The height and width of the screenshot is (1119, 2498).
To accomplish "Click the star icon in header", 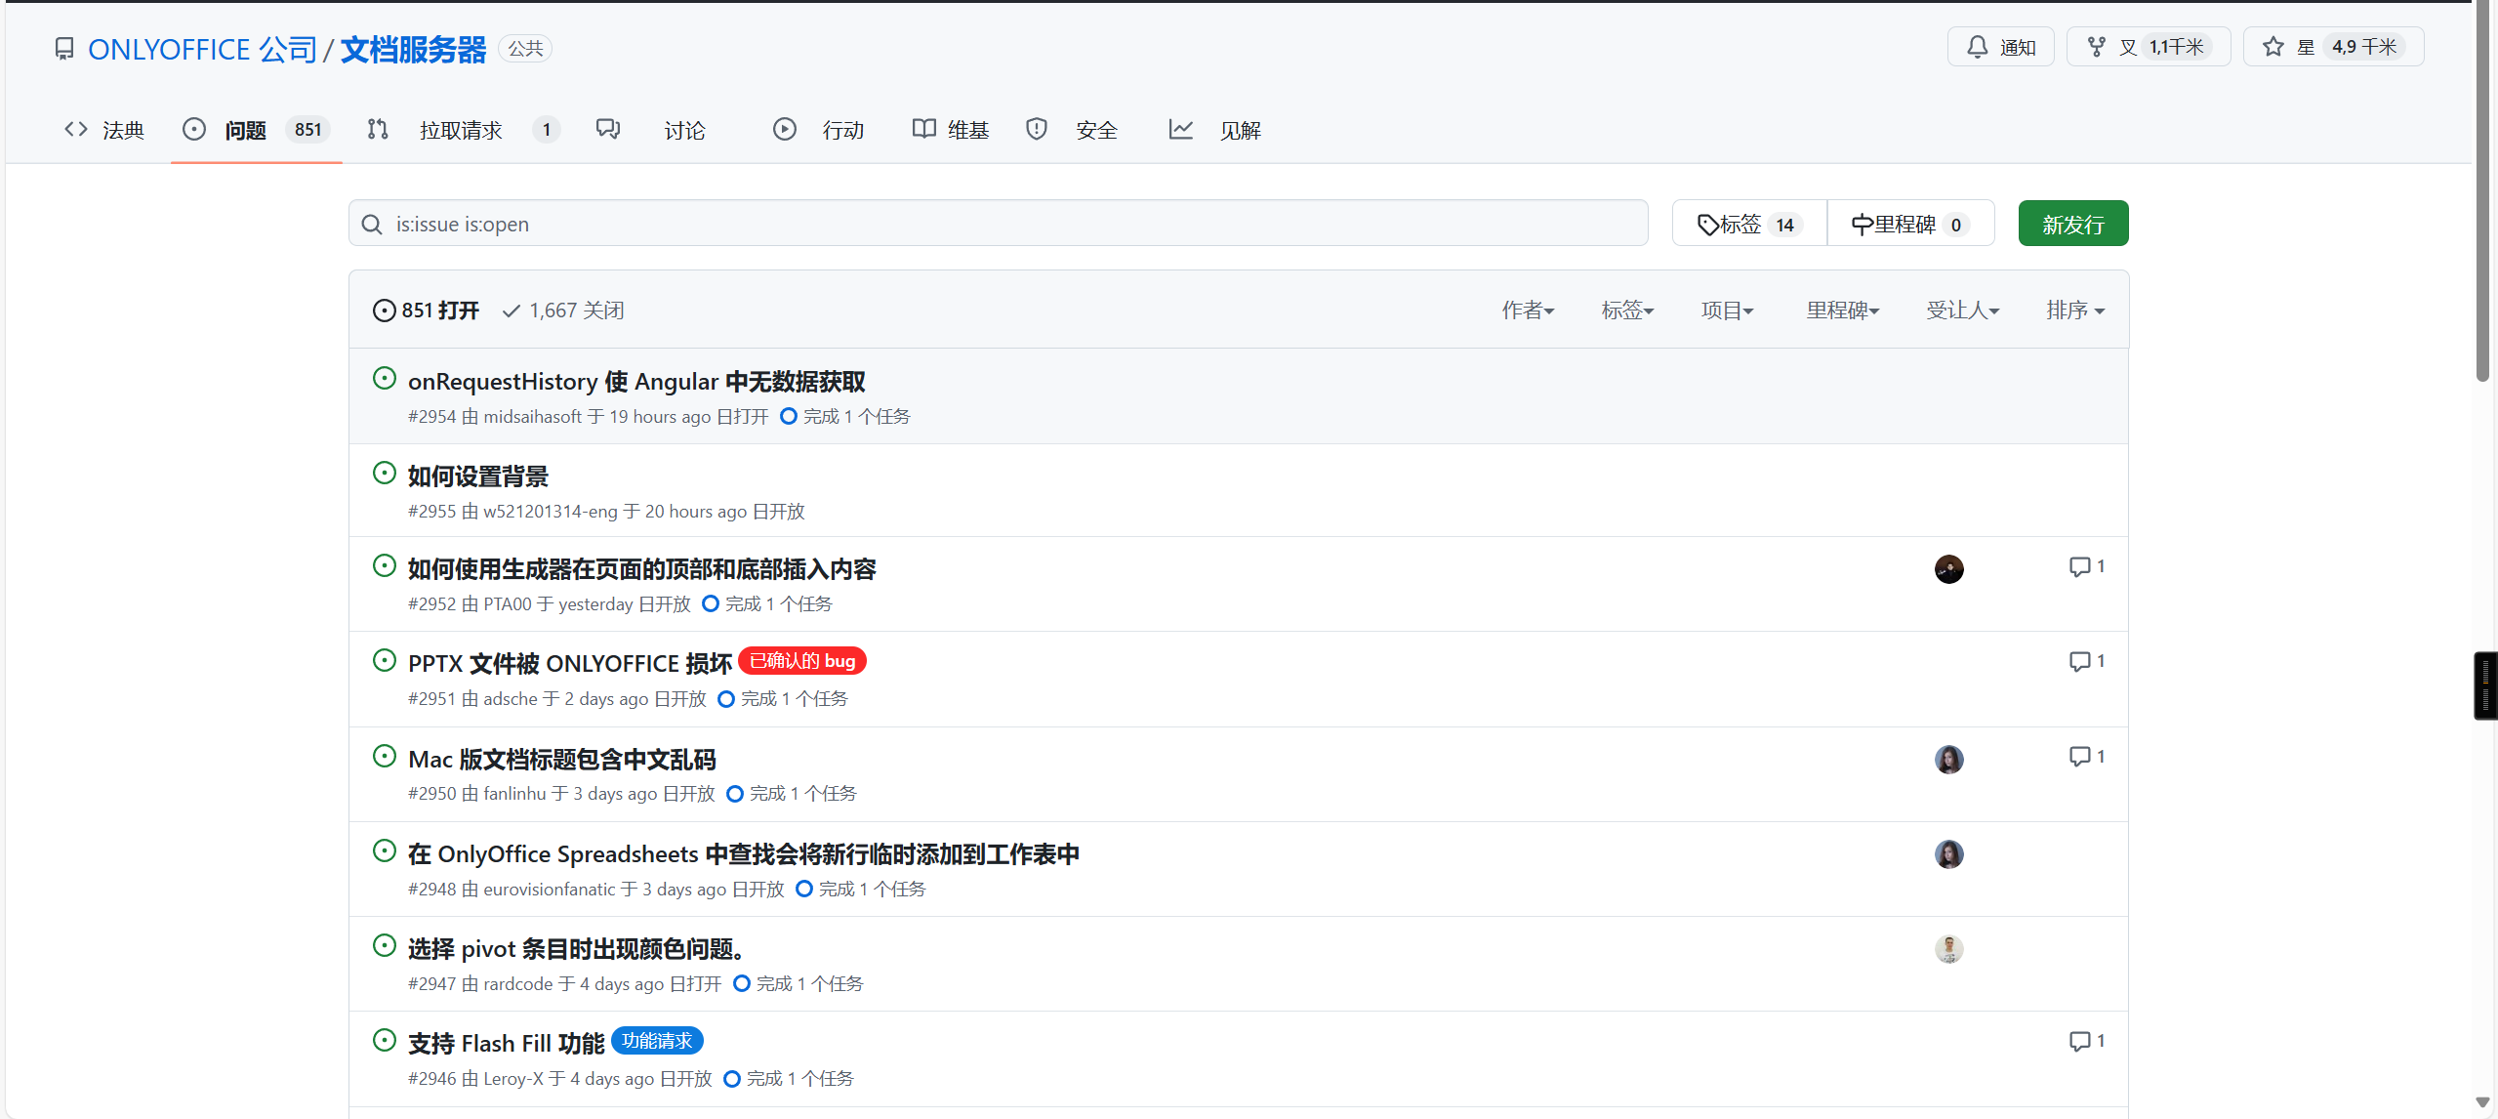I will click(2273, 47).
